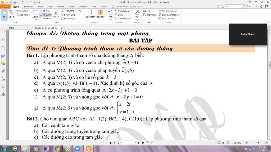271x152 pixels.
Task: Open the Layers side panel
Action: [x=3, y=56]
